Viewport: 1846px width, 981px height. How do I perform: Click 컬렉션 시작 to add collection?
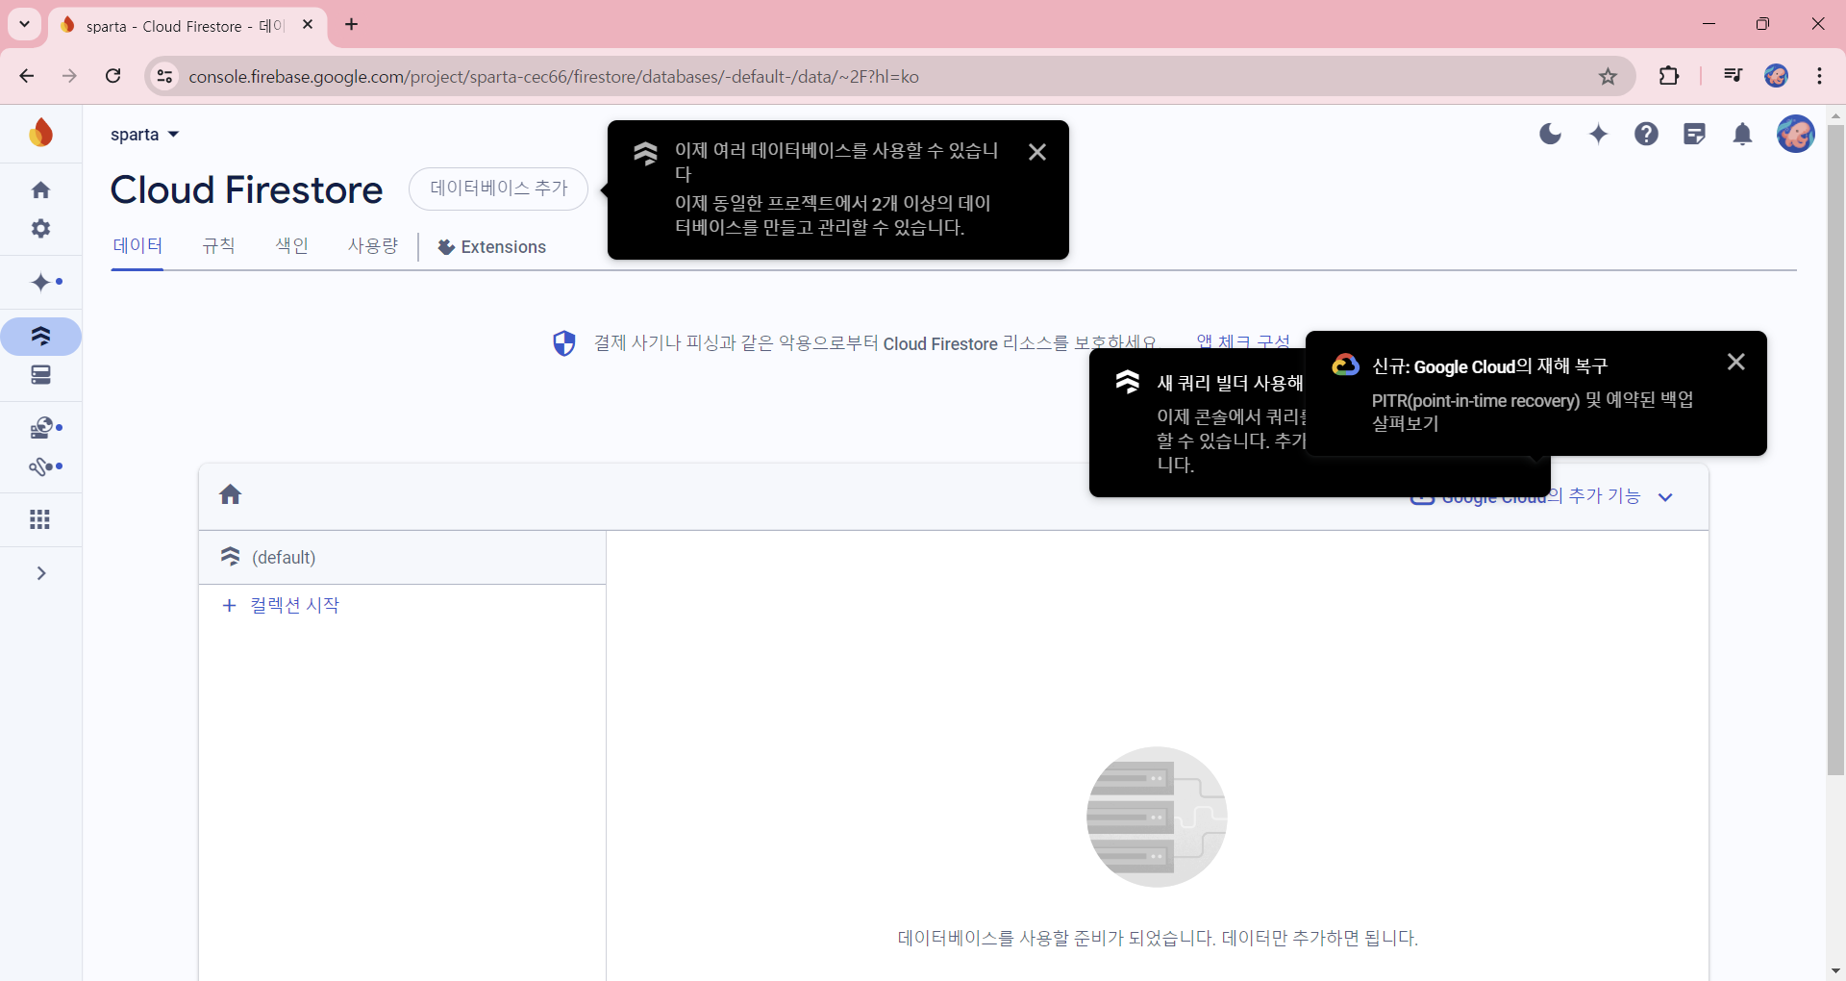click(x=281, y=605)
